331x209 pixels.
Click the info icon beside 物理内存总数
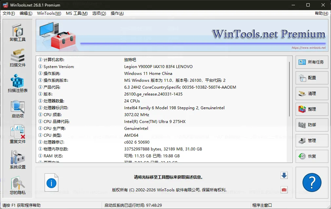(x=40, y=149)
